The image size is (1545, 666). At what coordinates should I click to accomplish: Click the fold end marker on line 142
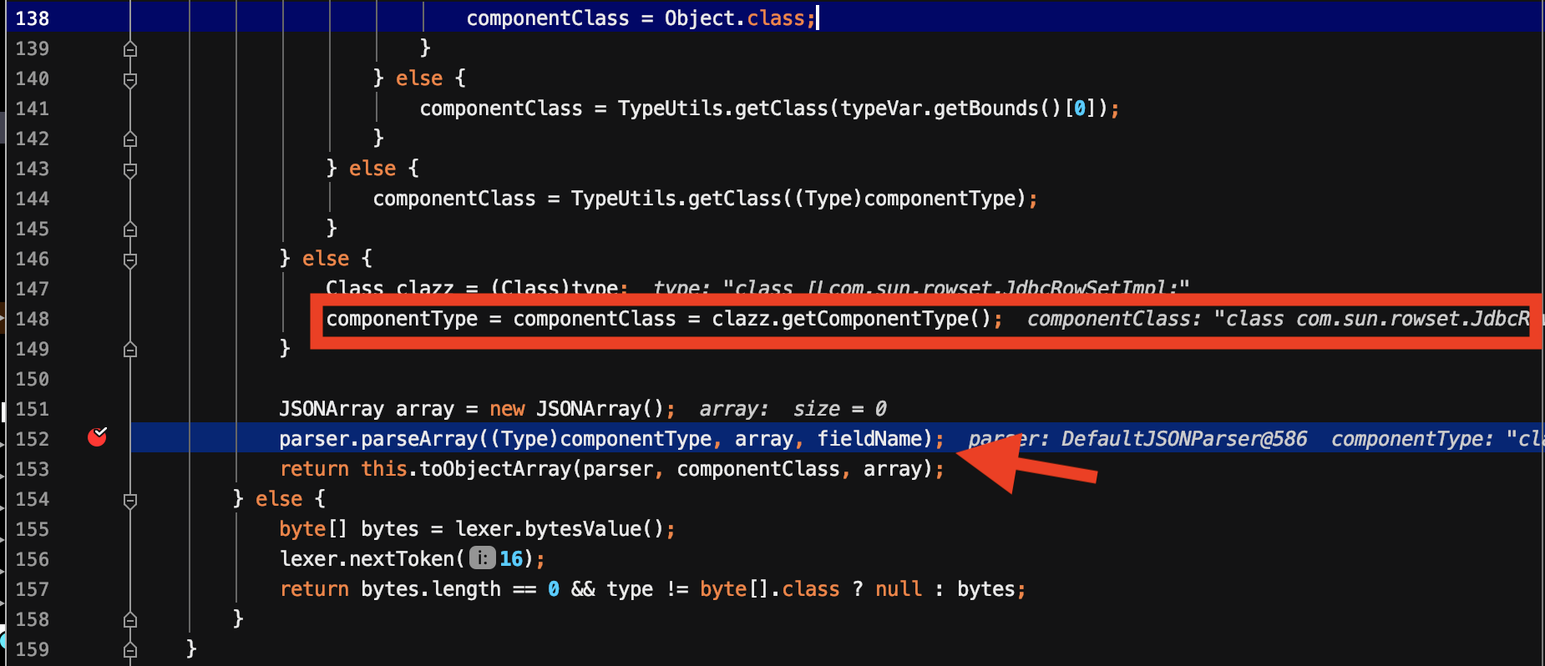click(130, 139)
